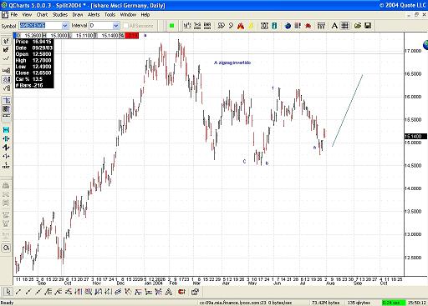
Task: Click the Close 12.6500 row in data box
Action: 33,73
